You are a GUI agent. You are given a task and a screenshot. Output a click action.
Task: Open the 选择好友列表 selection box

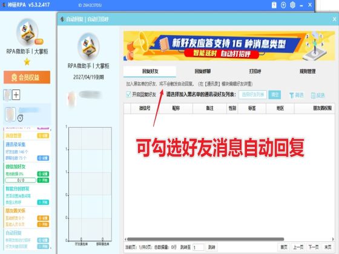(252, 94)
